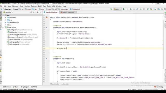166x93 pixels.
Task: Open the TODO tool window button
Action: click(x=34, y=87)
